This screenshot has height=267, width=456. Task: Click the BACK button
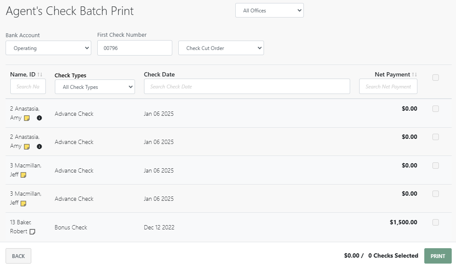[x=18, y=256]
